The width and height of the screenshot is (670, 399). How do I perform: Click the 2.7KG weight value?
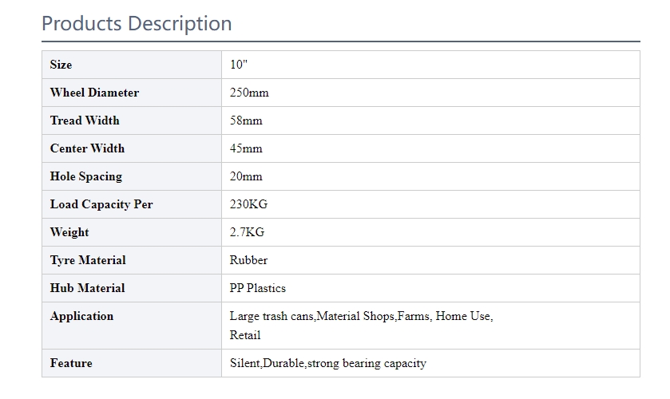247,232
